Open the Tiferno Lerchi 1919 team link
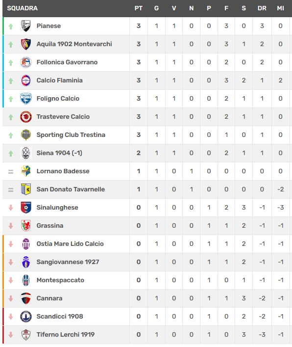This screenshot has height=347, width=292. point(66,334)
